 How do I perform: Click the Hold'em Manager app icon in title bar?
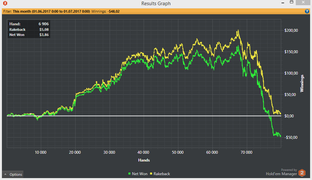(5, 3)
